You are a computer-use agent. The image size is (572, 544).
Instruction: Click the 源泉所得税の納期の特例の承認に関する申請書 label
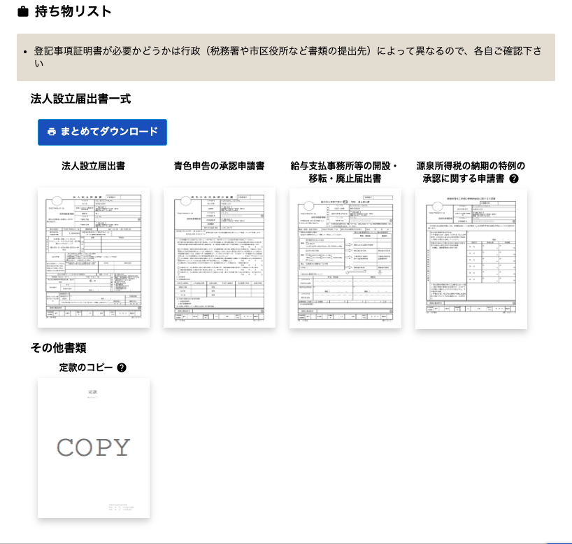coord(471,172)
